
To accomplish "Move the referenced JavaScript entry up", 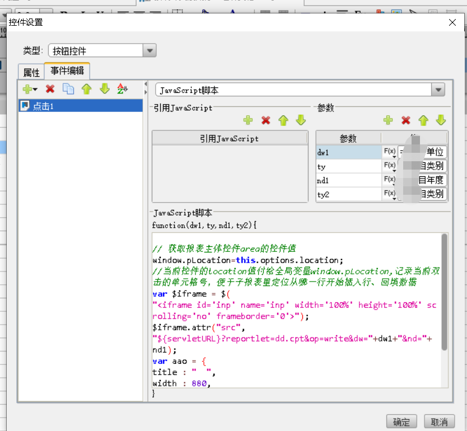I will pyautogui.click(x=283, y=120).
